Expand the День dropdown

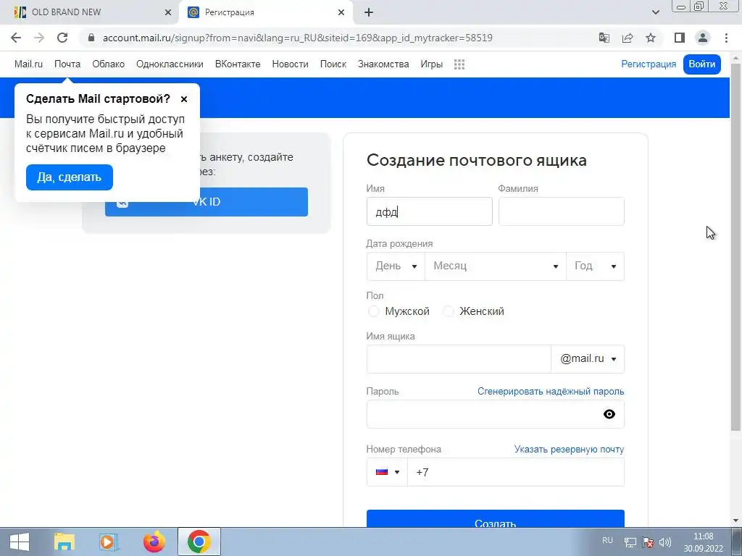click(x=396, y=266)
